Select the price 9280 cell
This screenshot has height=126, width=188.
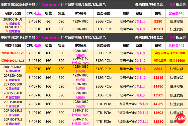158,22
